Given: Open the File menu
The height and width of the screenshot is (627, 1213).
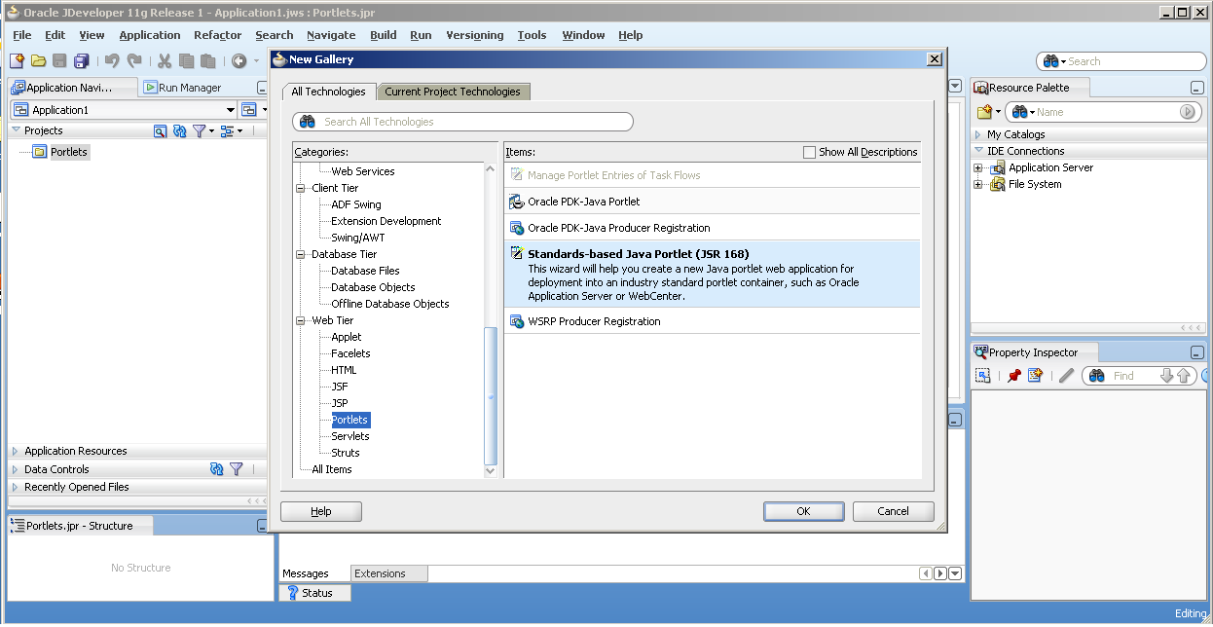Looking at the screenshot, I should (22, 35).
